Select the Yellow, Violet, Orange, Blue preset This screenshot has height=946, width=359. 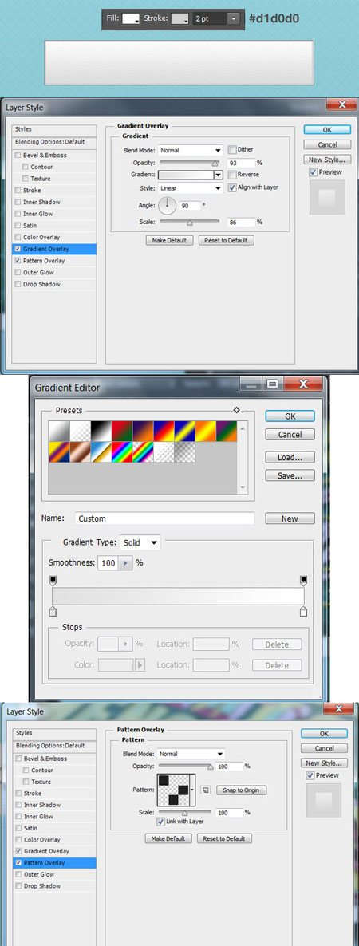tap(61, 452)
